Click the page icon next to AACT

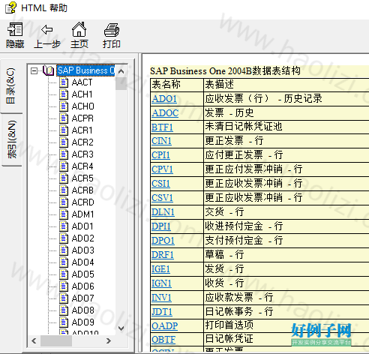[64, 82]
